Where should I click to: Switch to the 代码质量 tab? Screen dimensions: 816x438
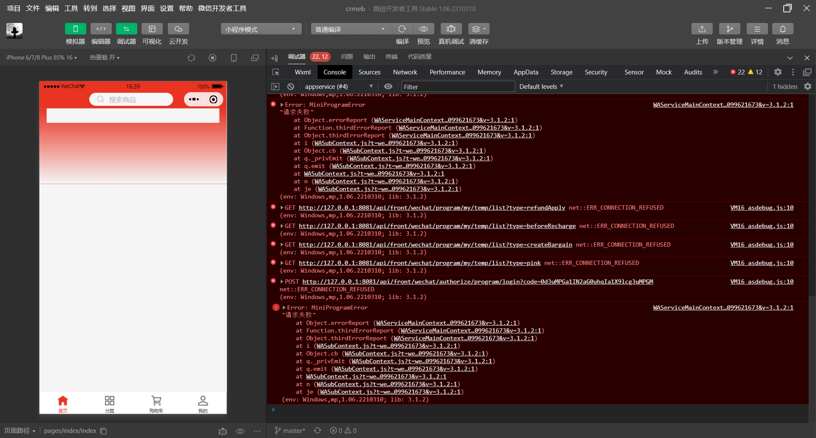pos(419,57)
